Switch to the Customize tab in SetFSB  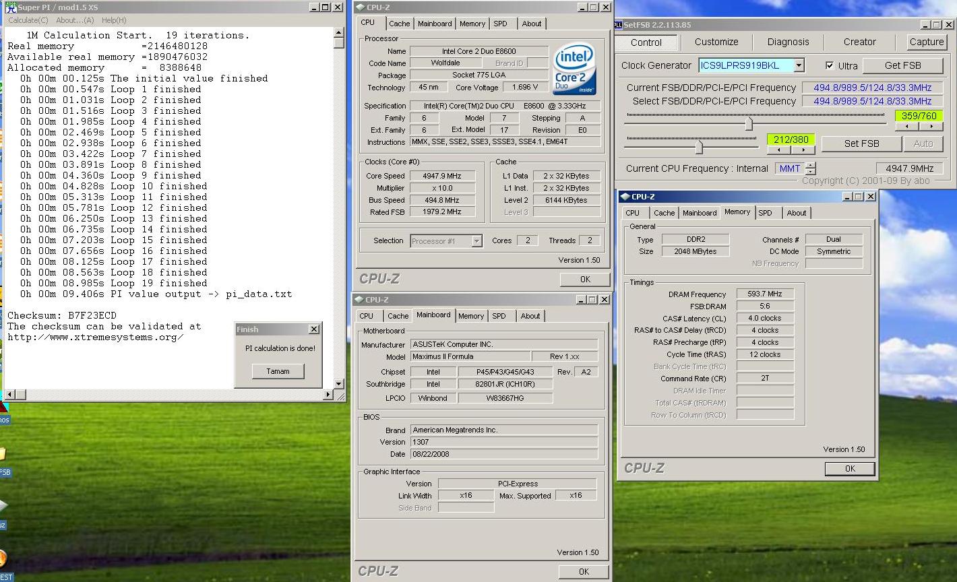pos(716,42)
